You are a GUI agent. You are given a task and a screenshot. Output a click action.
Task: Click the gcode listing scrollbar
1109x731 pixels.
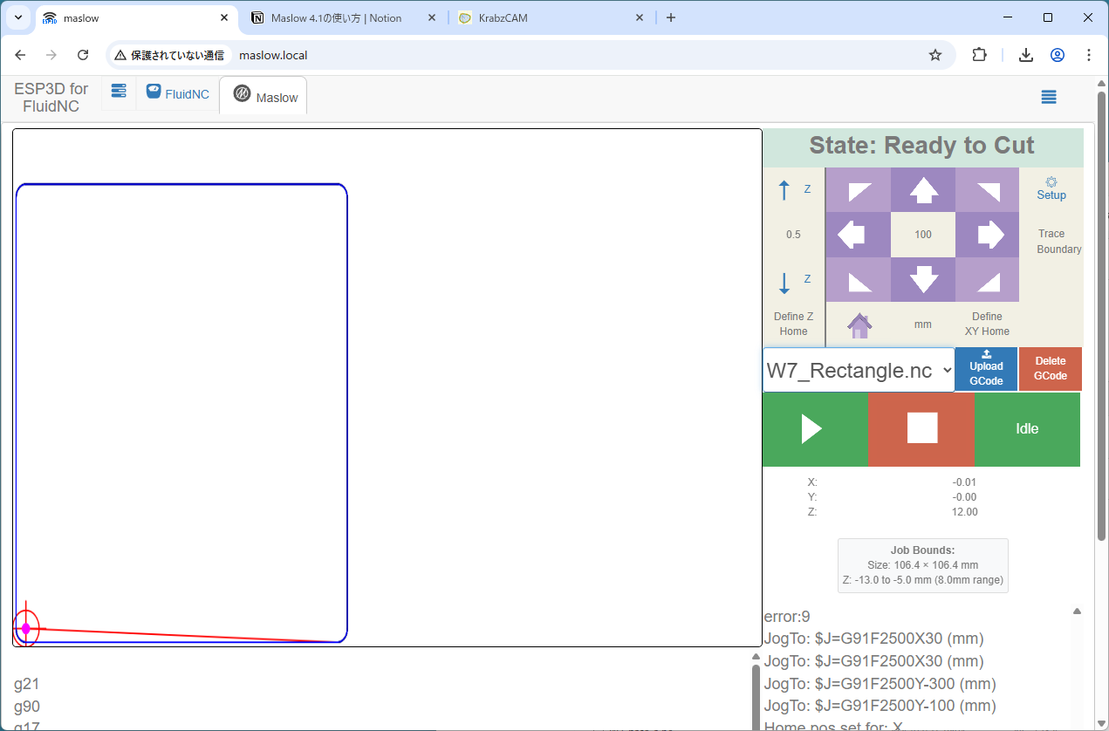click(x=756, y=696)
